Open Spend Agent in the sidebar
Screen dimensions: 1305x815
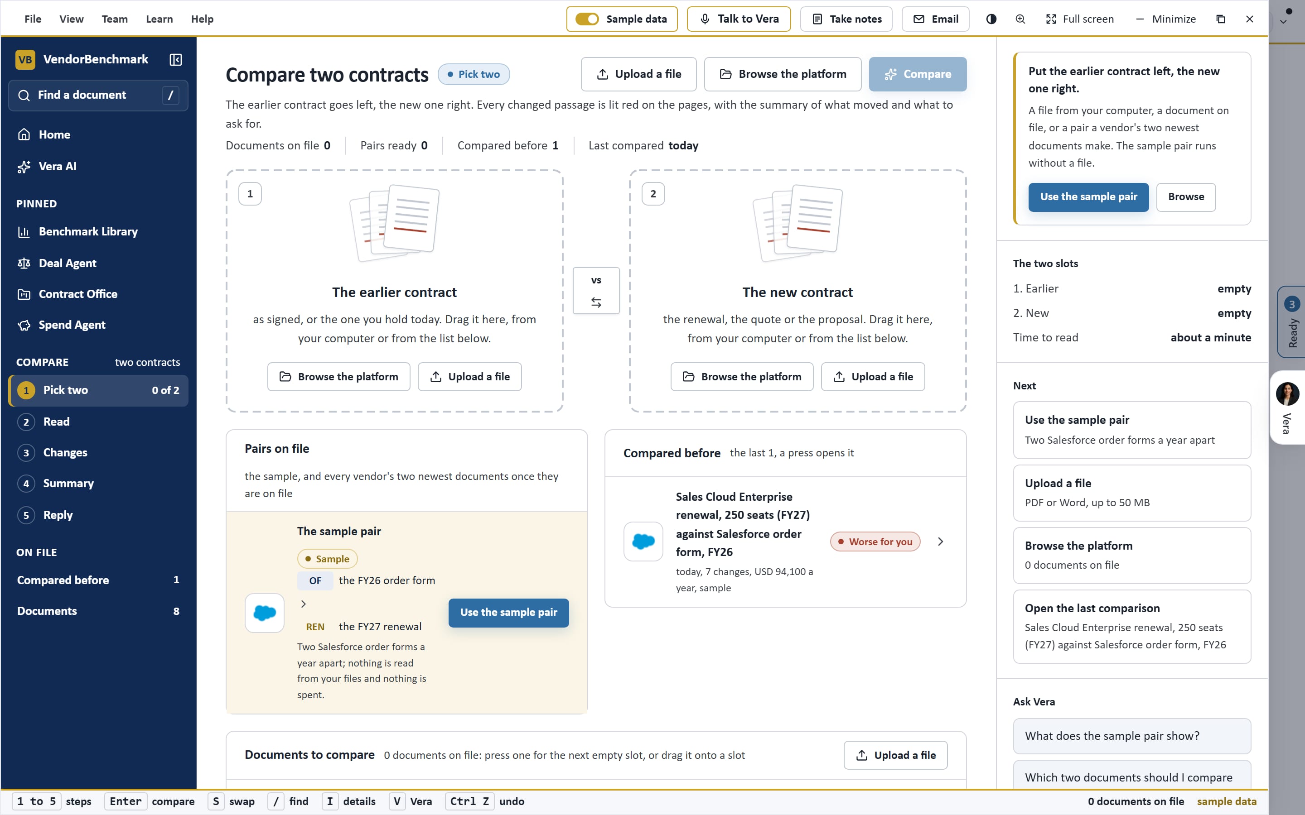98,325
